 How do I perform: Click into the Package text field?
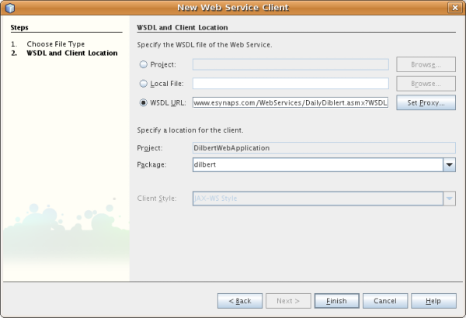316,164
